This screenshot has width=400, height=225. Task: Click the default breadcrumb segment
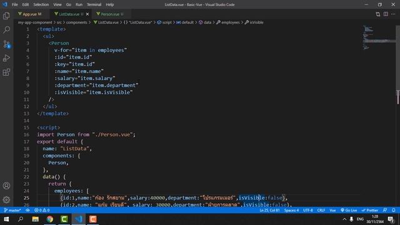[185, 22]
